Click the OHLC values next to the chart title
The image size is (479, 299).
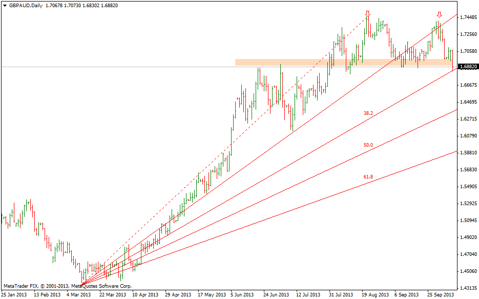tap(82, 5)
